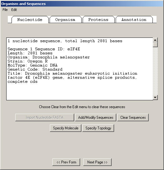
Task: Click the grayed Import Nucleotide FASTA button
Action: coord(45,117)
